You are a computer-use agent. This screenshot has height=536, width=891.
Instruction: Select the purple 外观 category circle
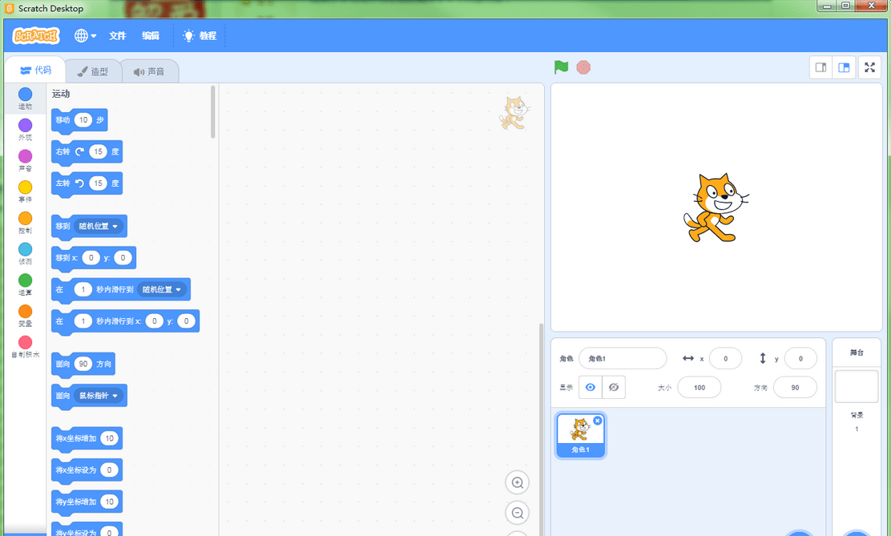coord(25,125)
